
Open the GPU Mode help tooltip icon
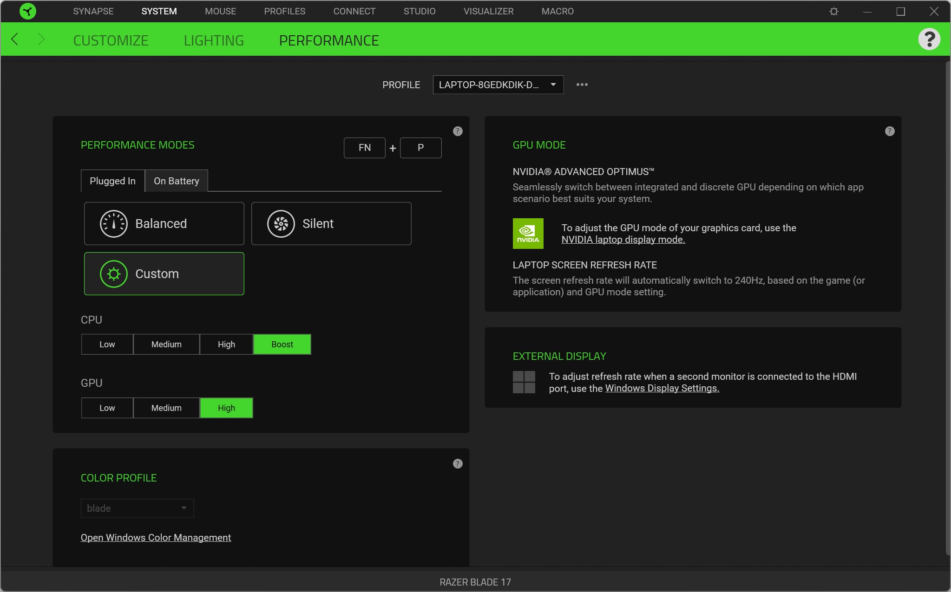click(x=890, y=131)
